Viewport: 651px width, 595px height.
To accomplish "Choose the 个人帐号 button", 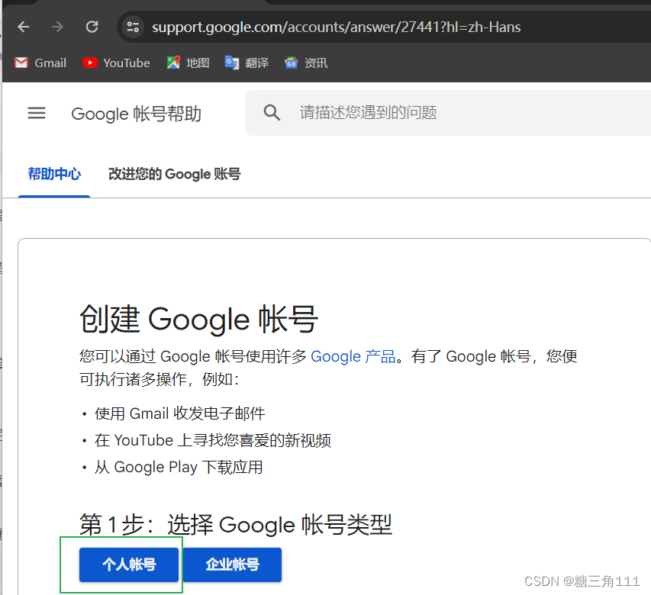I will coord(129,564).
